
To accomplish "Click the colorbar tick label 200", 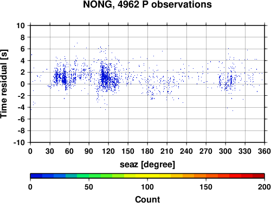I will (x=264, y=187).
